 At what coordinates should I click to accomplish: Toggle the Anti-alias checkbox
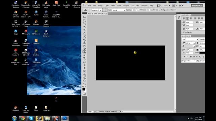152,10
